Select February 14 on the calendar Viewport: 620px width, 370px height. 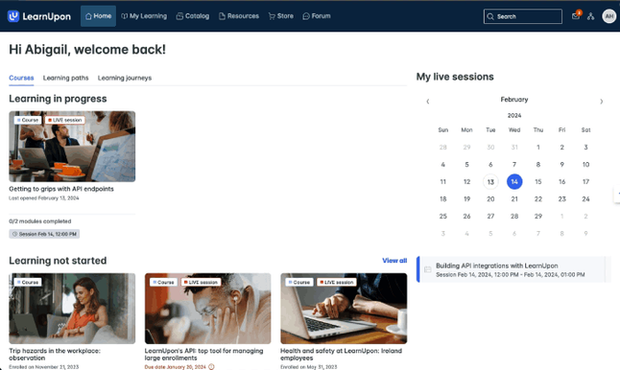coord(514,181)
